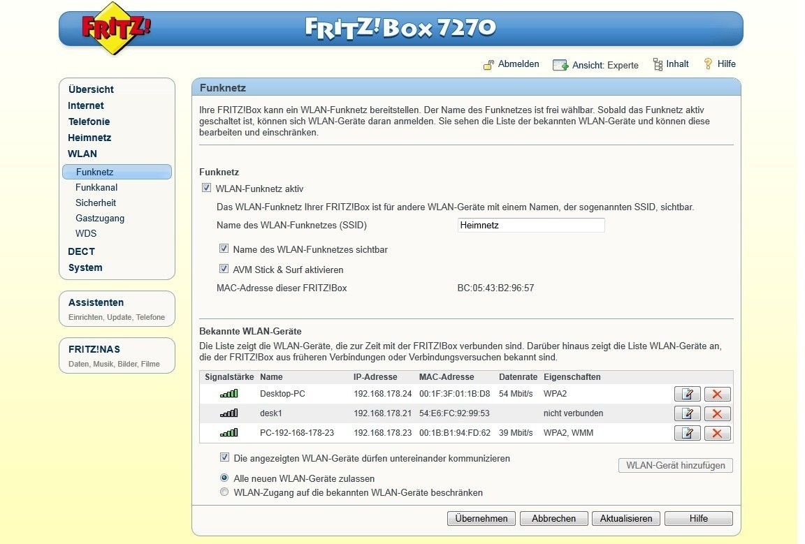Click the Aktualisieren button

point(626,518)
